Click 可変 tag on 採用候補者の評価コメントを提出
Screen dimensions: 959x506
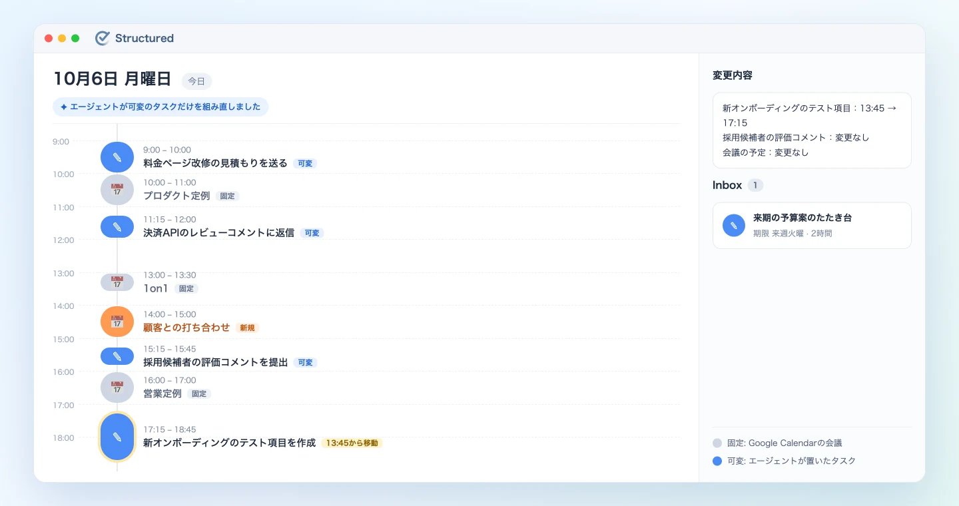coord(305,363)
